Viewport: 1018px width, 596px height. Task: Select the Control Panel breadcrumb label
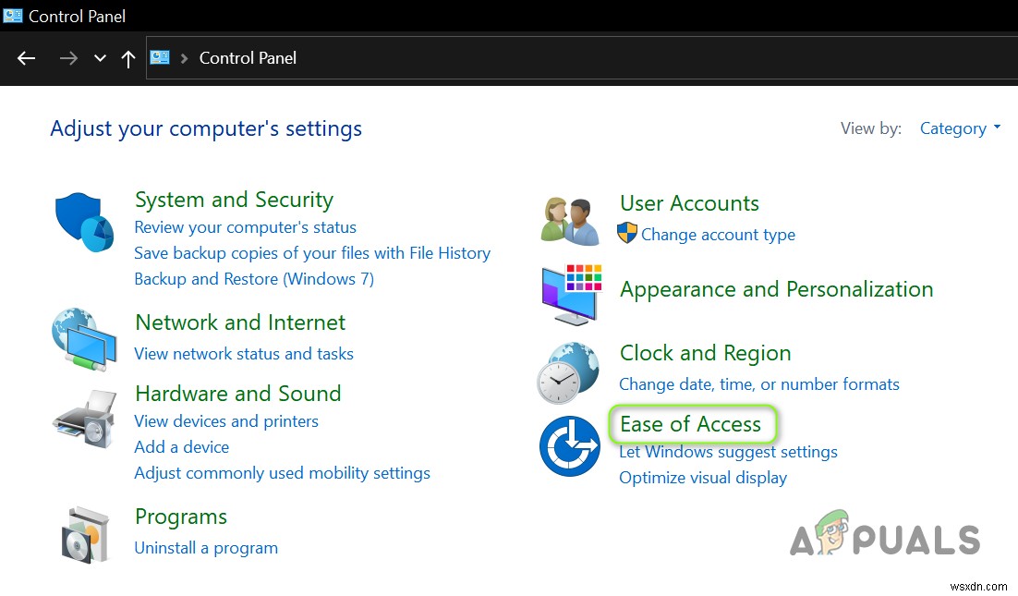click(x=248, y=57)
